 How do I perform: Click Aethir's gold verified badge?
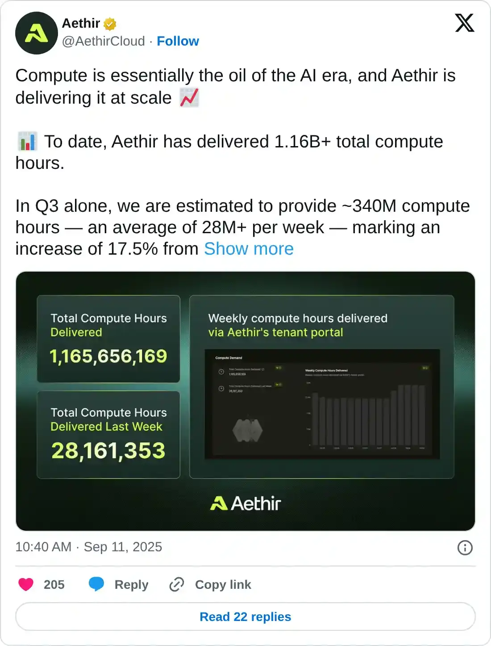[110, 24]
